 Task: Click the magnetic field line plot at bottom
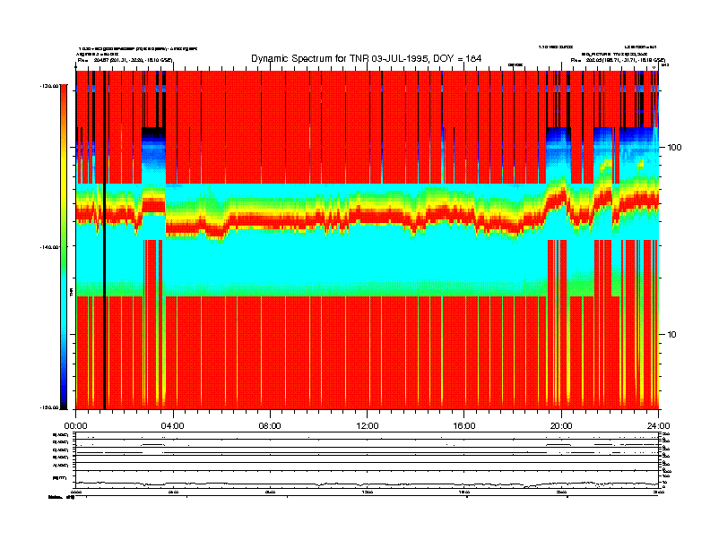[367, 484]
